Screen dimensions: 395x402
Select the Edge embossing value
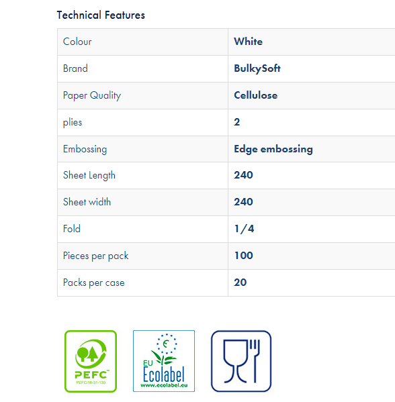[273, 149]
